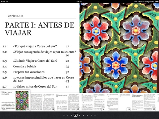Tap the colorful flower pattern chapter image
159x119 pixels.
[119, 48]
